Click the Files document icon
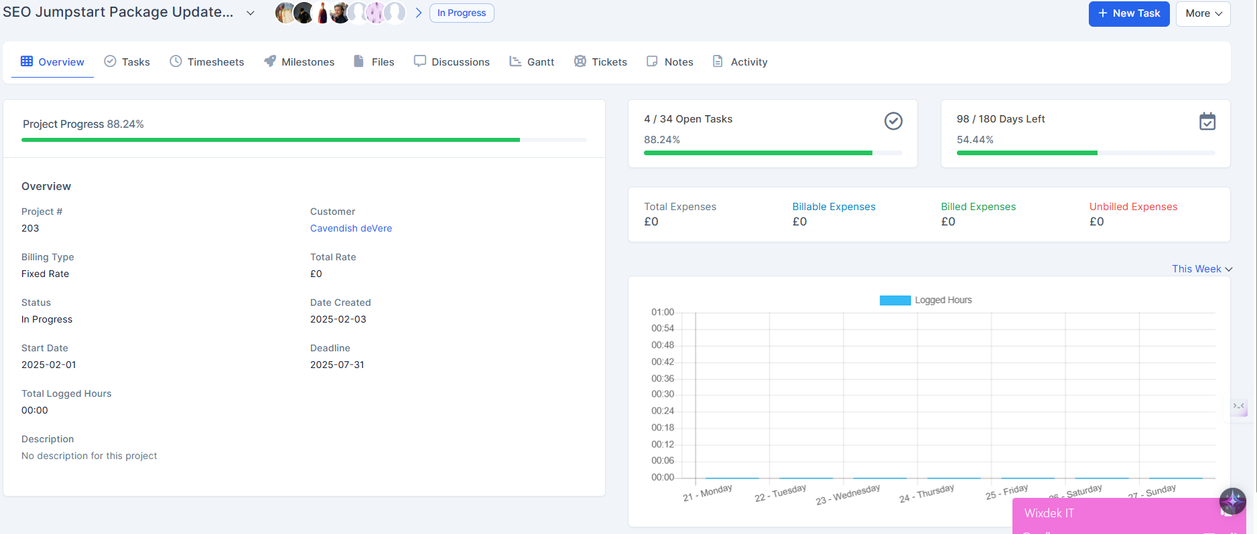1257x534 pixels. 359,61
